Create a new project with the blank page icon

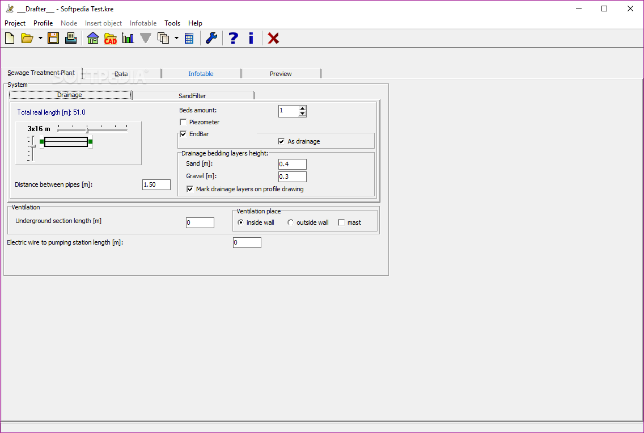coord(10,38)
